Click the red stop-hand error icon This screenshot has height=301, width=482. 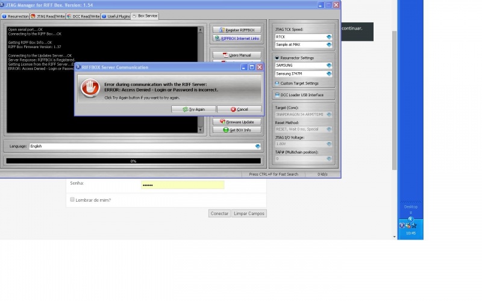coord(90,88)
